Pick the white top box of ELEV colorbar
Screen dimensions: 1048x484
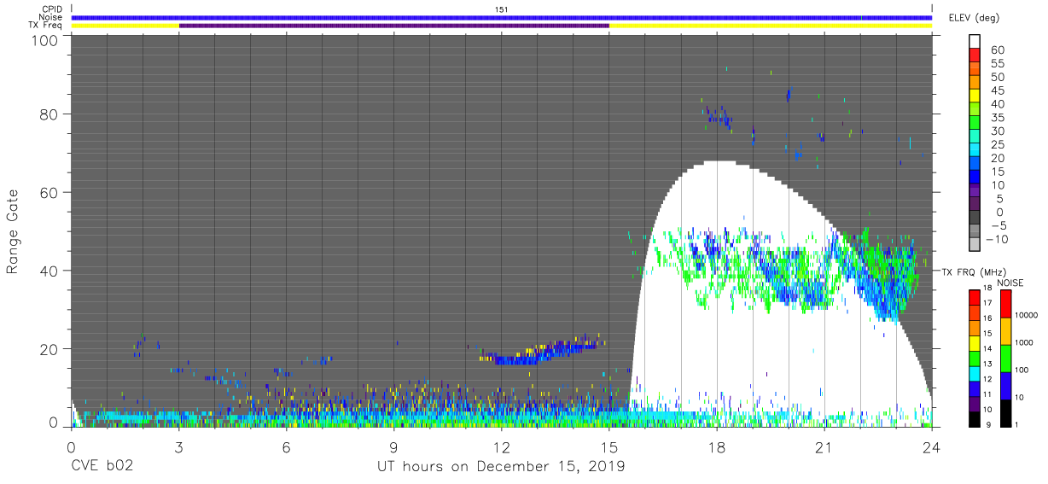(x=975, y=43)
